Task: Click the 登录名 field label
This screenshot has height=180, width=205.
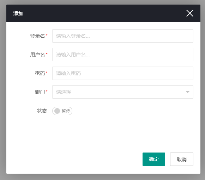Action: pyautogui.click(x=37, y=36)
